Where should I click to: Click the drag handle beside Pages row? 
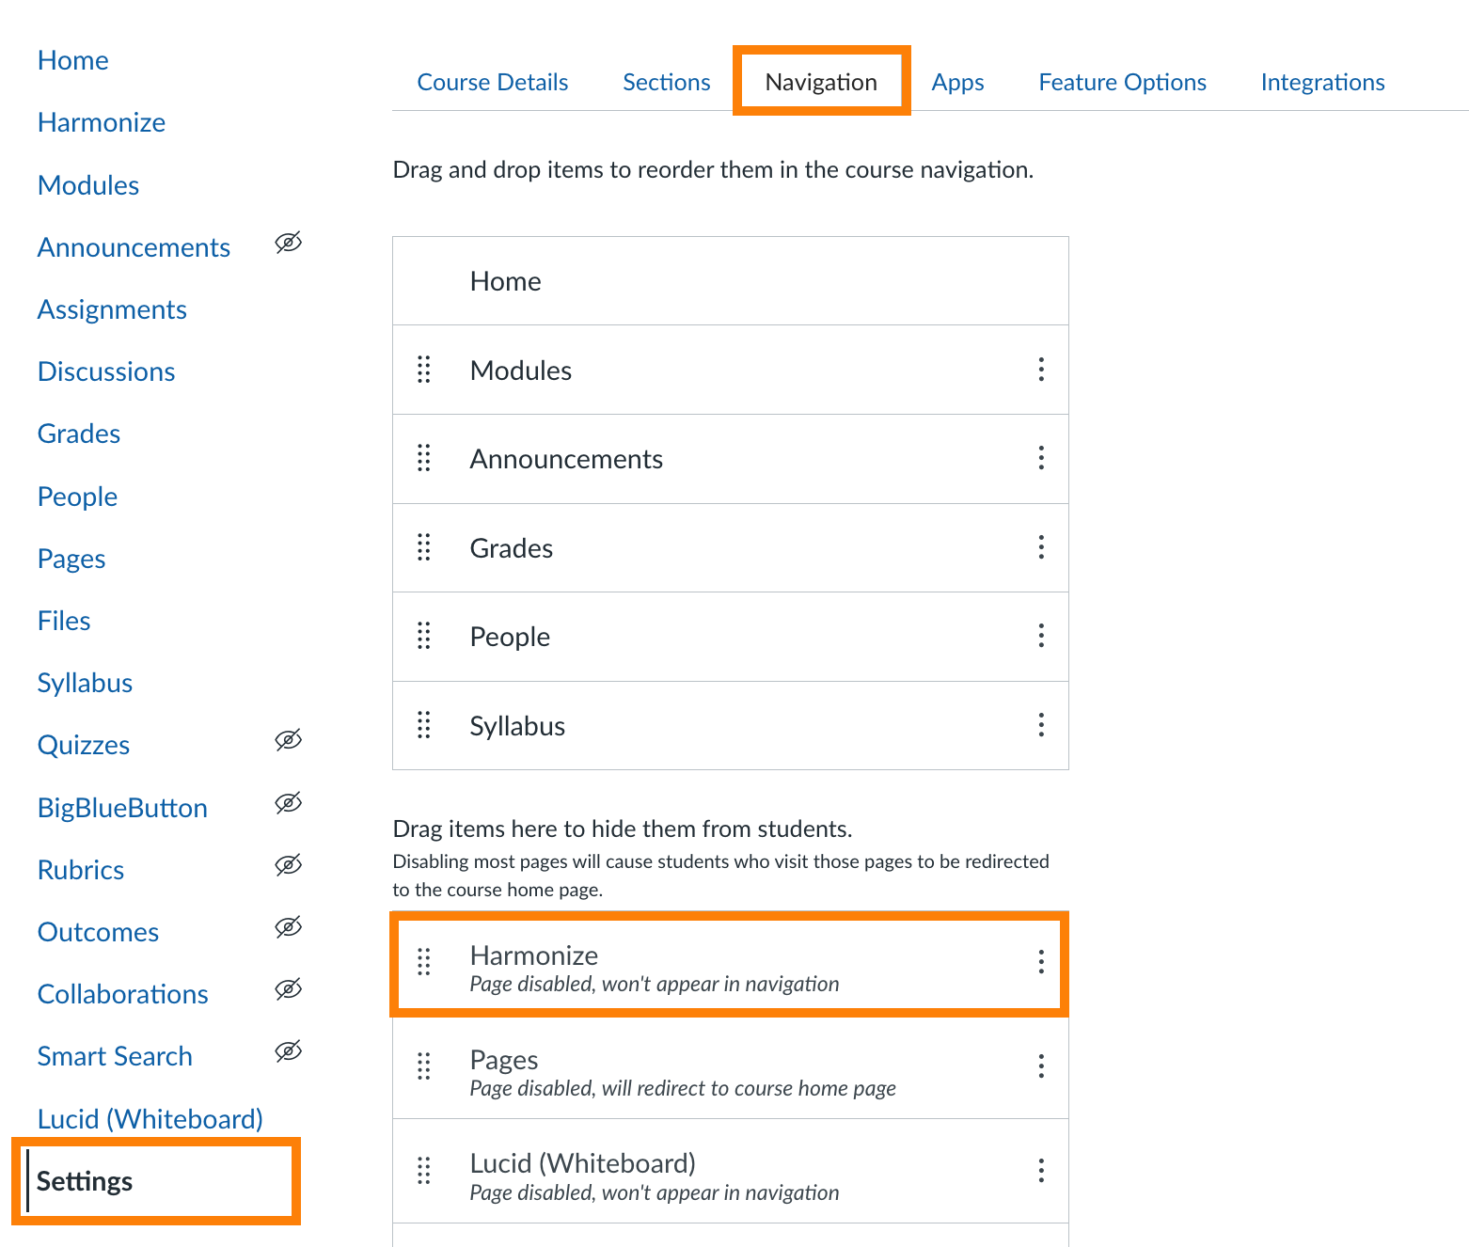(x=424, y=1065)
